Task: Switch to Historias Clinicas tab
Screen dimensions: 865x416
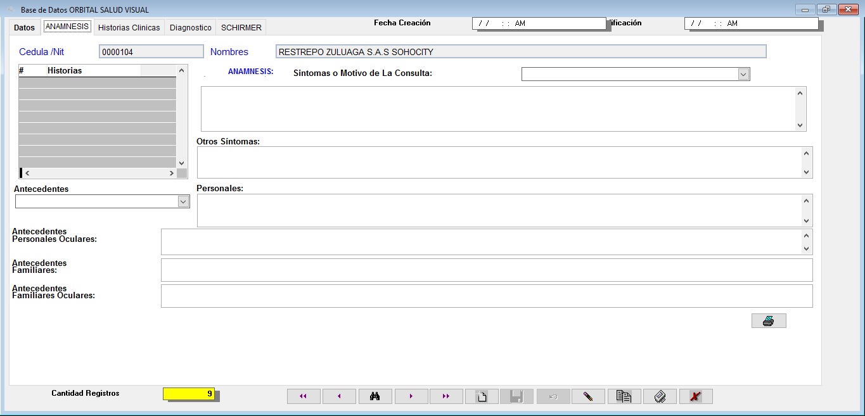Action: 129,27
